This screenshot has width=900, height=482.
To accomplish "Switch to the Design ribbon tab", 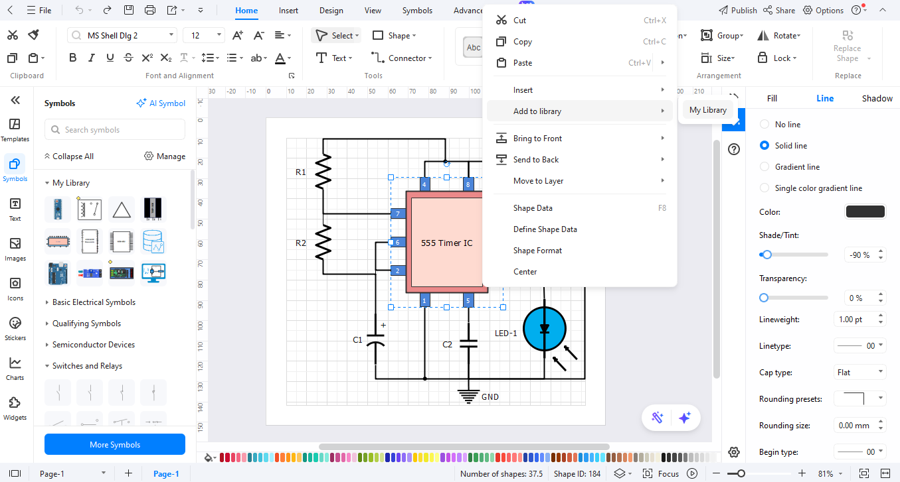I will (x=331, y=11).
